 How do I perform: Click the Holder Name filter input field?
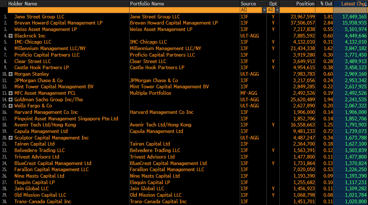68,10
